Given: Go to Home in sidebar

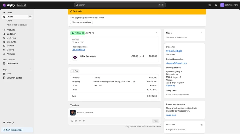Looking at the screenshot, I should pyautogui.click(x=9, y=13).
